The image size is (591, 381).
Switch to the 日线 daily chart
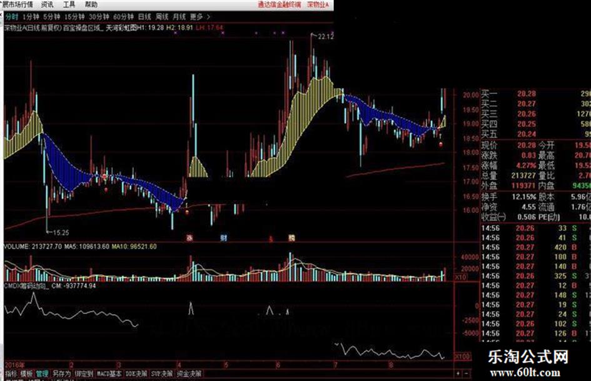[144, 17]
